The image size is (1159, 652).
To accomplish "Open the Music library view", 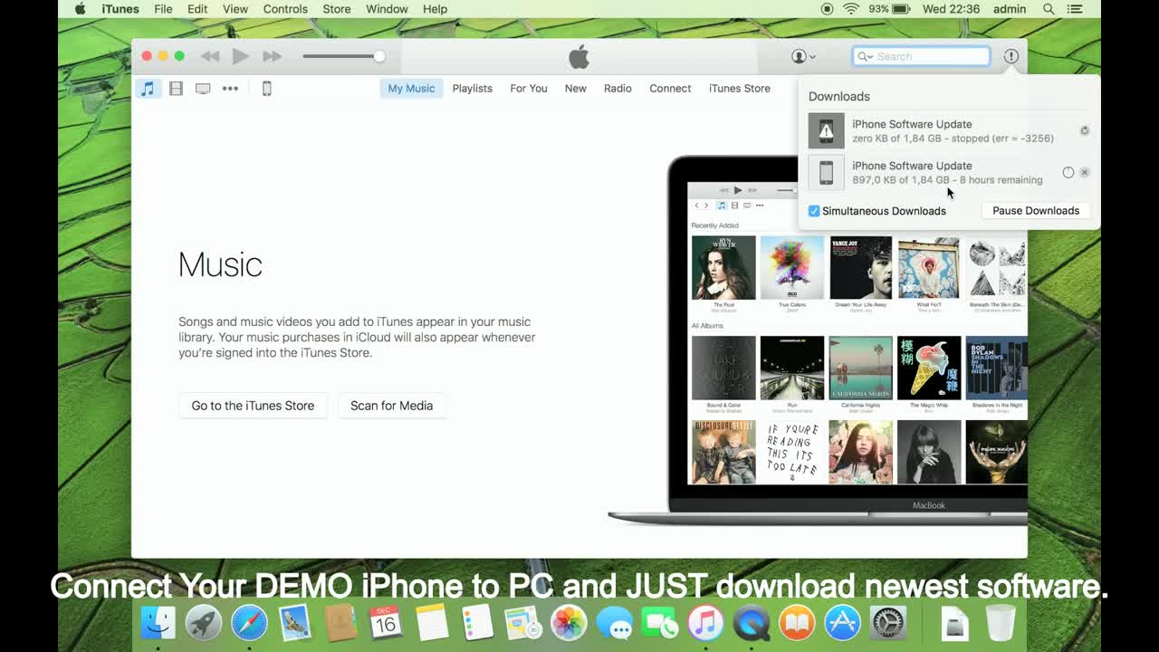I will tap(148, 88).
